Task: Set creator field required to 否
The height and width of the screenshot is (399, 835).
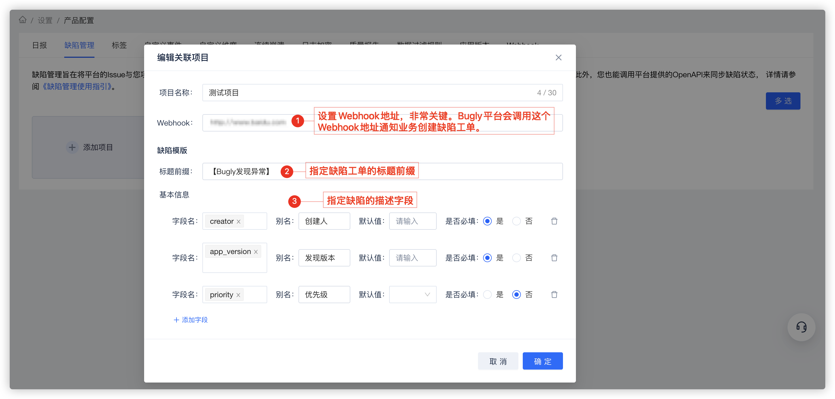Action: [x=516, y=221]
